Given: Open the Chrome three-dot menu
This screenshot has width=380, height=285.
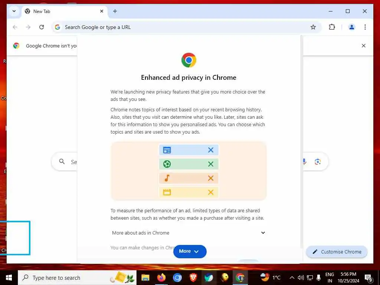Looking at the screenshot, I should (x=365, y=27).
